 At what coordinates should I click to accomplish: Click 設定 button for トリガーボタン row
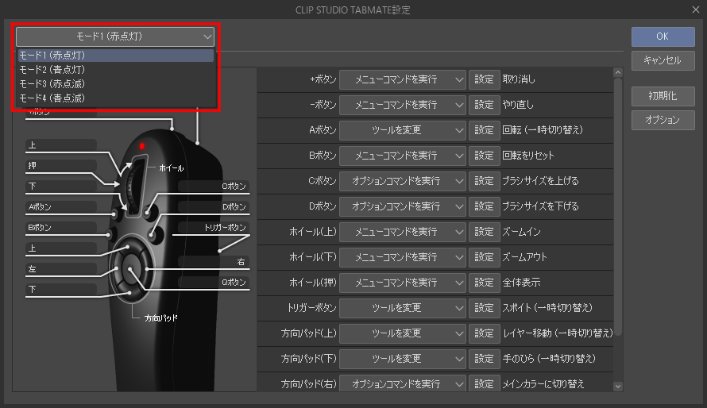coord(485,308)
